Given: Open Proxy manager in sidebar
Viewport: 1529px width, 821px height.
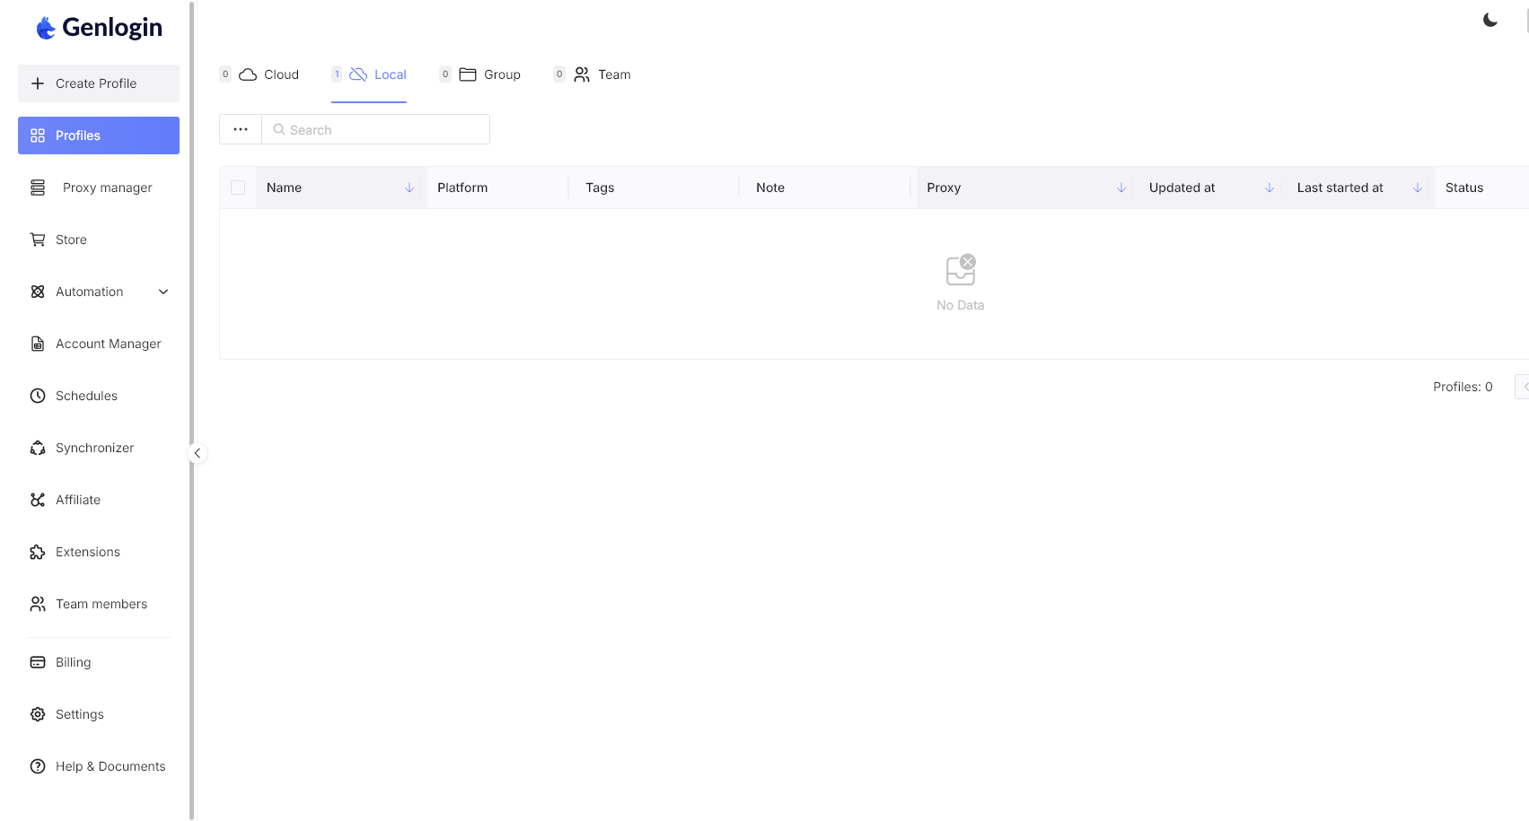Looking at the screenshot, I should pyautogui.click(x=99, y=188).
